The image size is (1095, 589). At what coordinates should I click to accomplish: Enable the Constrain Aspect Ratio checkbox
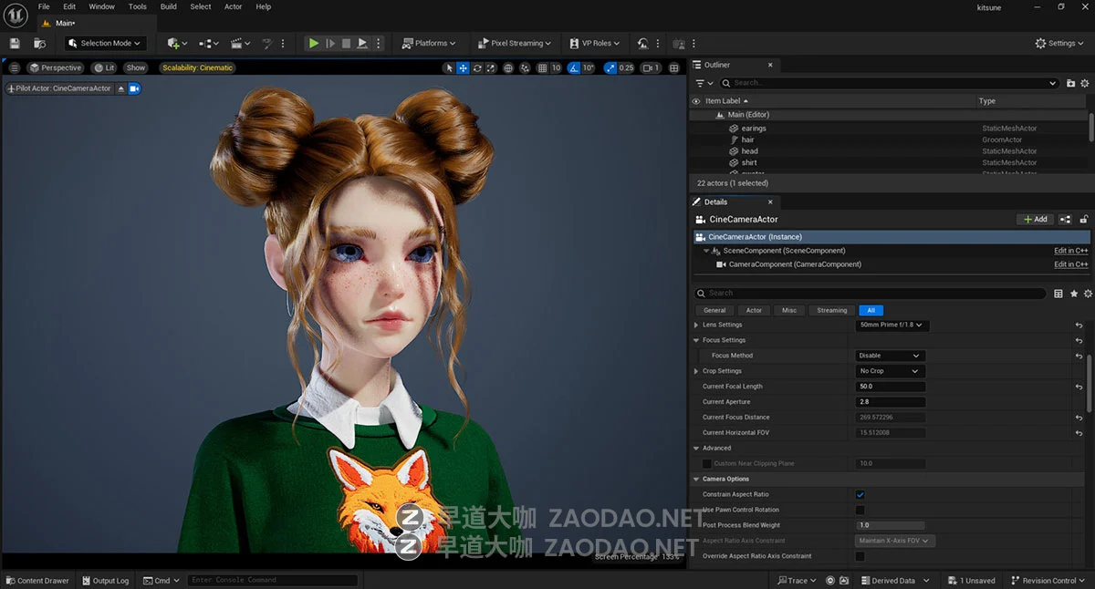tap(859, 493)
